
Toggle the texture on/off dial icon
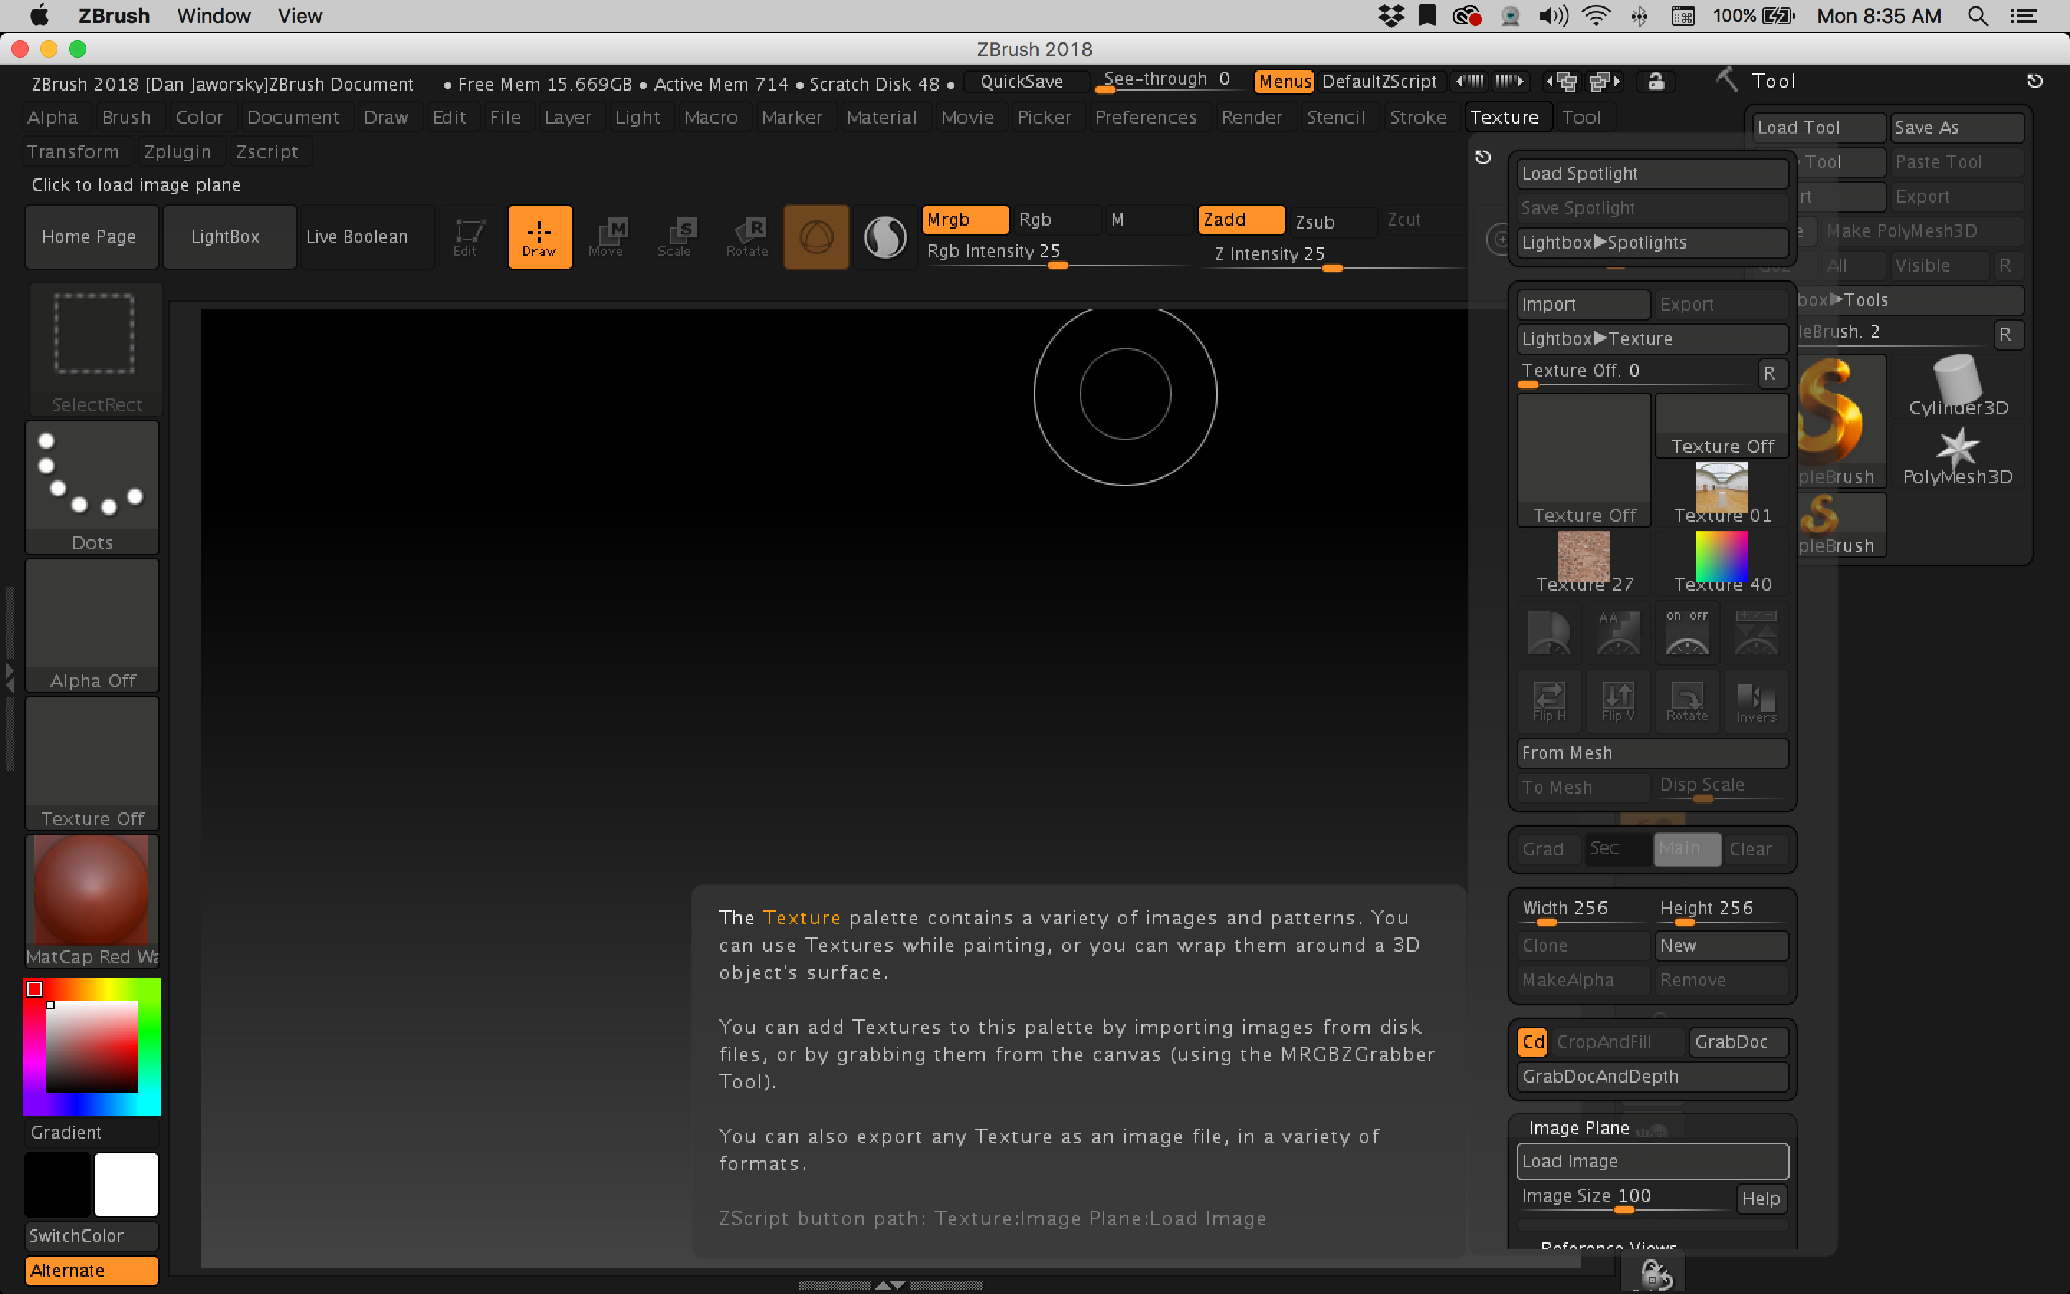point(1687,633)
